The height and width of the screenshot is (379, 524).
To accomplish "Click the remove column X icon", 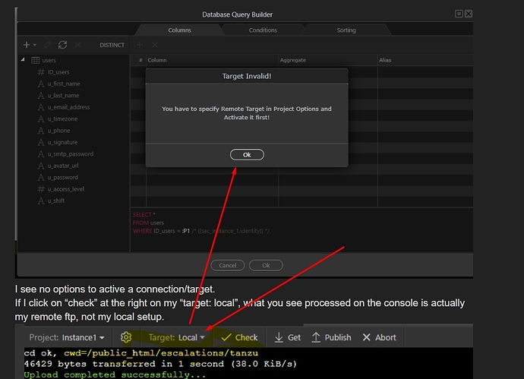I will 155,45.
